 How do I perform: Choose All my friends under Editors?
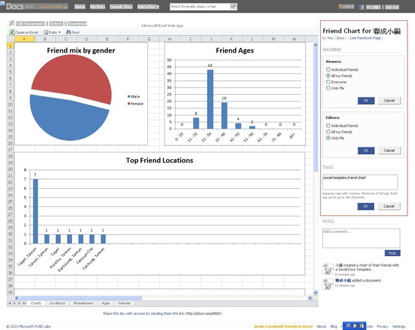tap(328, 131)
